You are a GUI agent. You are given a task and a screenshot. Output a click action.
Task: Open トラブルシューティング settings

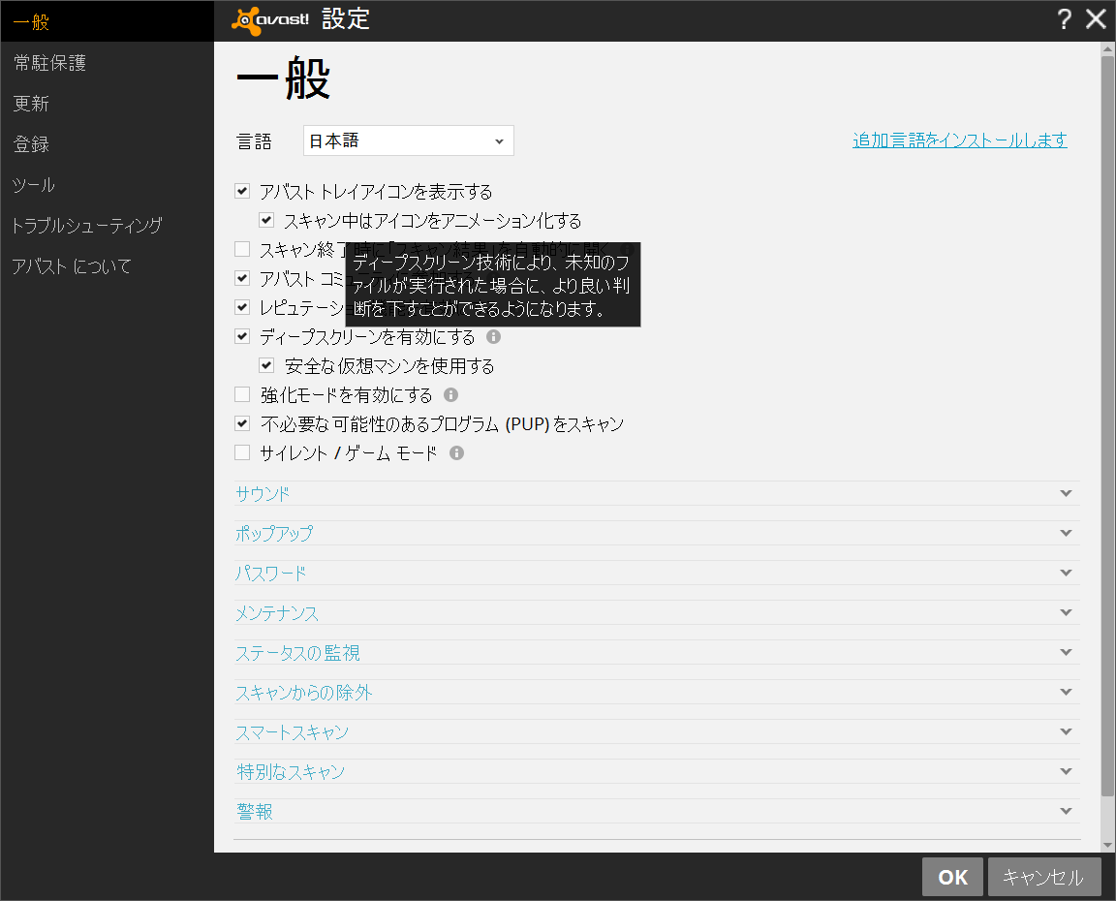coord(87,225)
